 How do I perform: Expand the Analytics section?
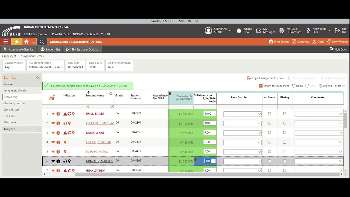[39, 129]
